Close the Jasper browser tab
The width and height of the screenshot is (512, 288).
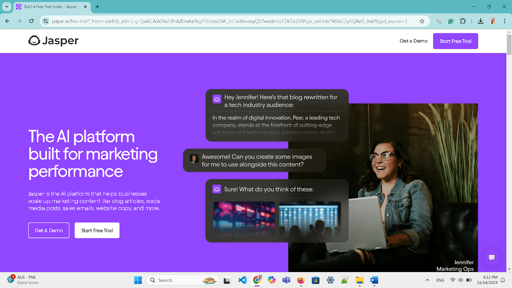point(85,6)
